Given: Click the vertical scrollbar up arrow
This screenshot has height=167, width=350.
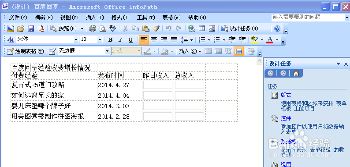Looking at the screenshot, I should click(259, 61).
